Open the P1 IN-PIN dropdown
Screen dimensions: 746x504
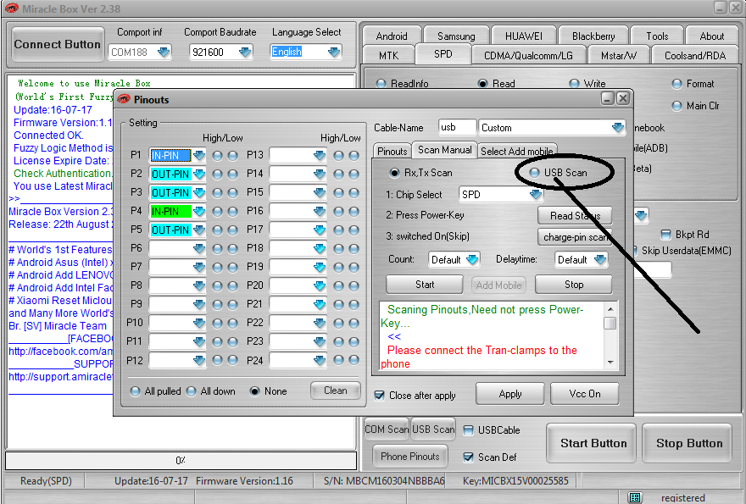[x=199, y=156]
